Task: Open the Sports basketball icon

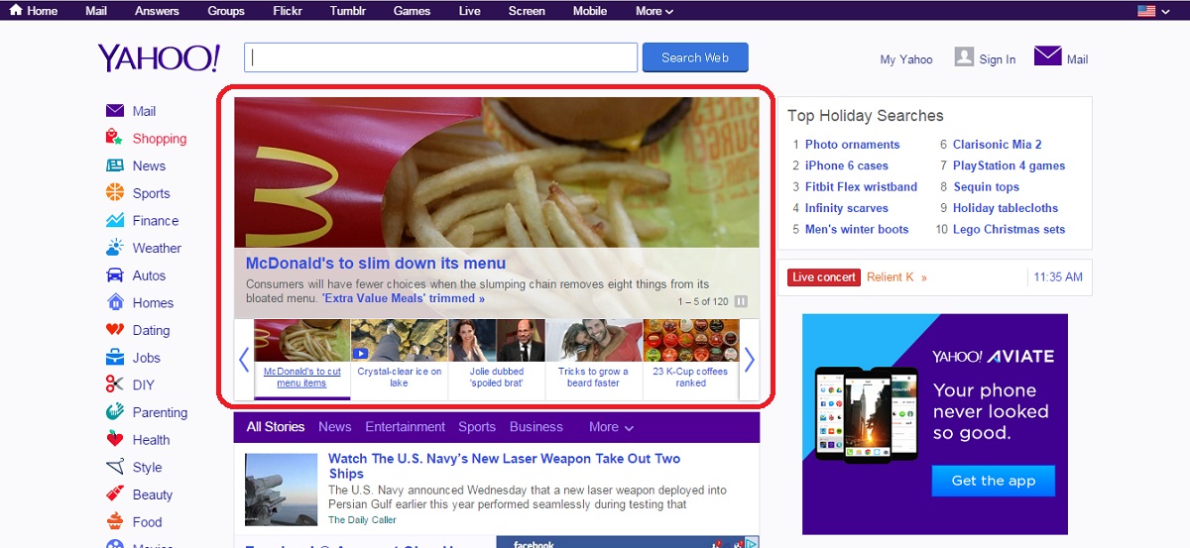Action: 114,193
